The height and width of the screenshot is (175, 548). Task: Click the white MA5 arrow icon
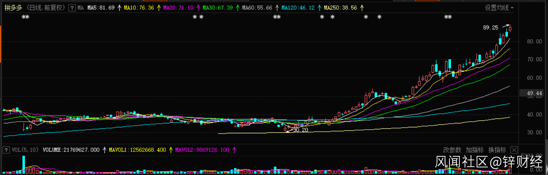pyautogui.click(x=119, y=8)
